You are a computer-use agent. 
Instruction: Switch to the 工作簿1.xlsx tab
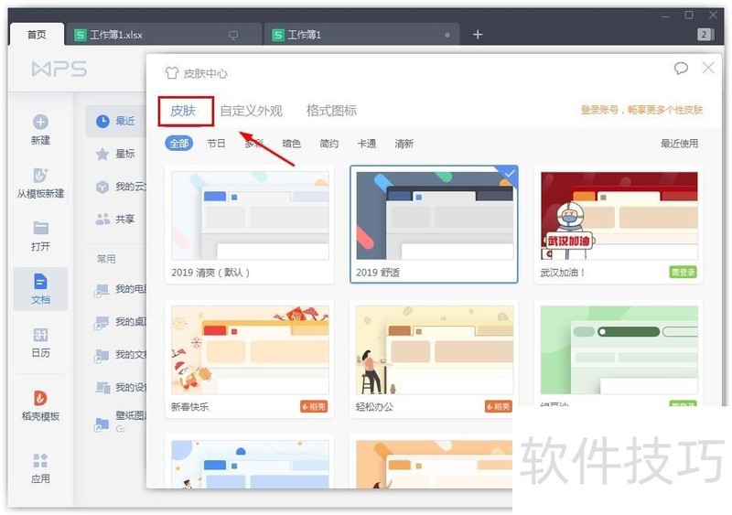(x=164, y=35)
